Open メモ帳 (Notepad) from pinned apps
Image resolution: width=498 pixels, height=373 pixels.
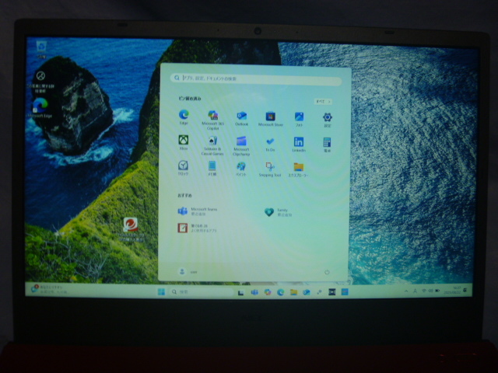tap(212, 168)
